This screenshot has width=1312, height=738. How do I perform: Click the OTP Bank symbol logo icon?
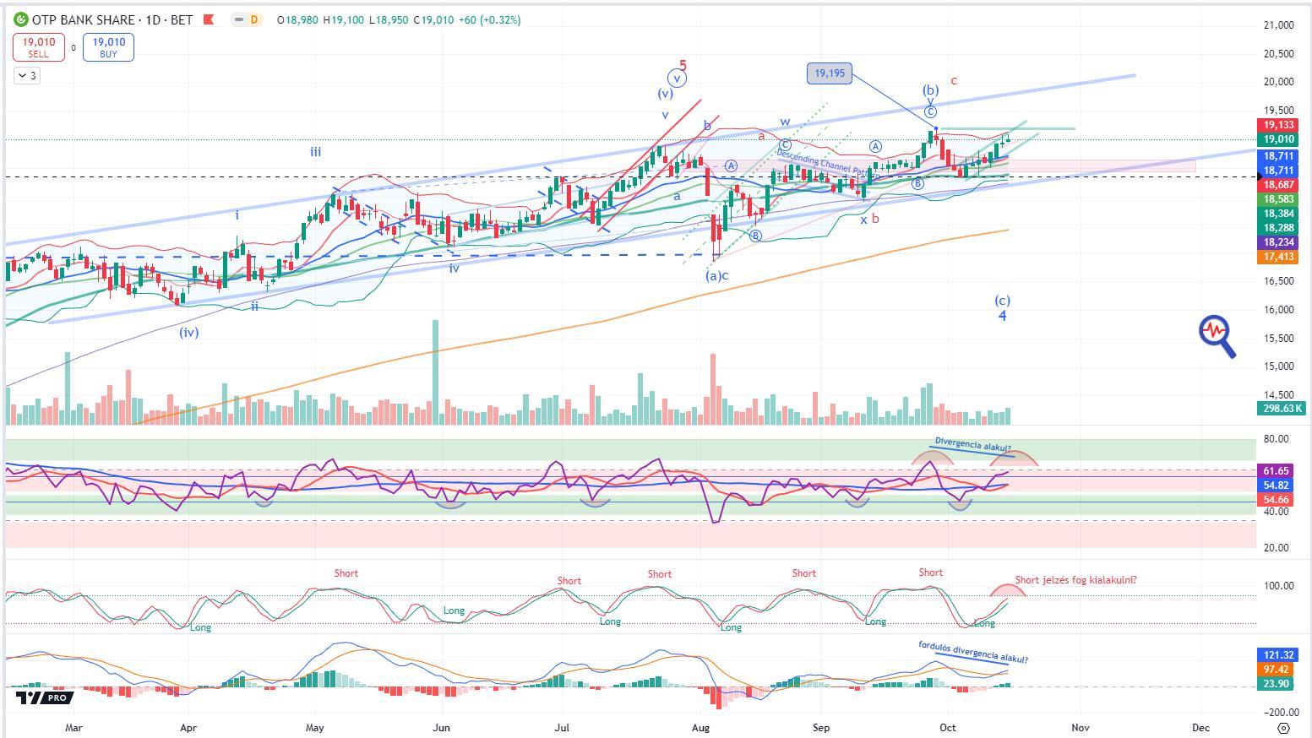(21, 19)
